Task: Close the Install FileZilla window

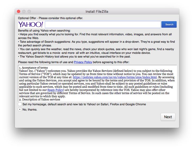Action: click(x=19, y=11)
